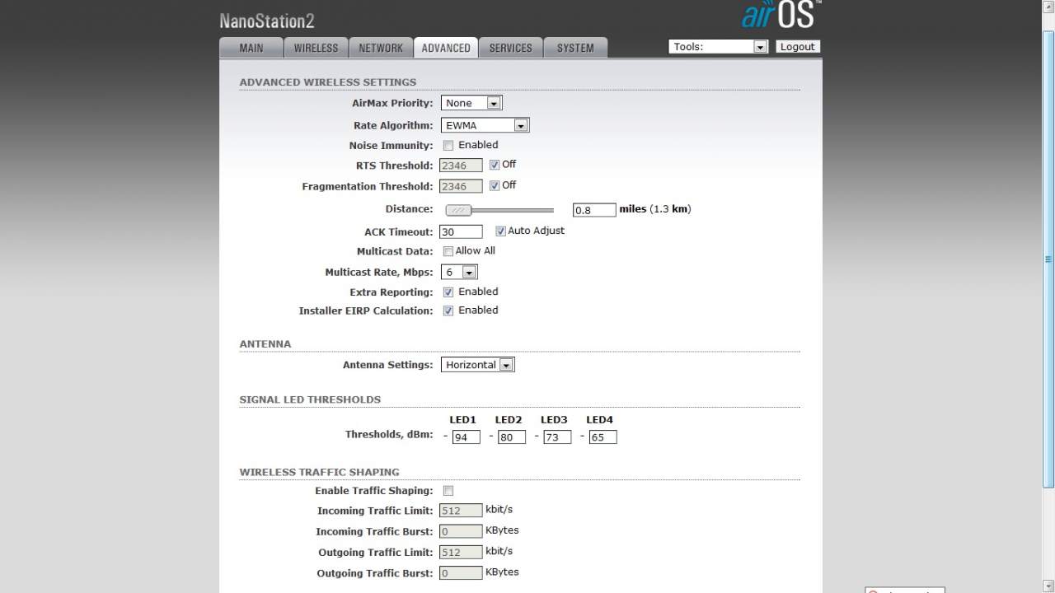The width and height of the screenshot is (1055, 593).
Task: Click the Incoming Traffic Limit field
Action: [x=461, y=511]
